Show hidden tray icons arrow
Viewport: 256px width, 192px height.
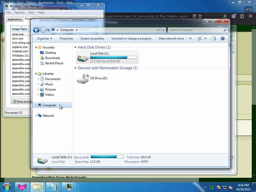pyautogui.click(x=205, y=187)
